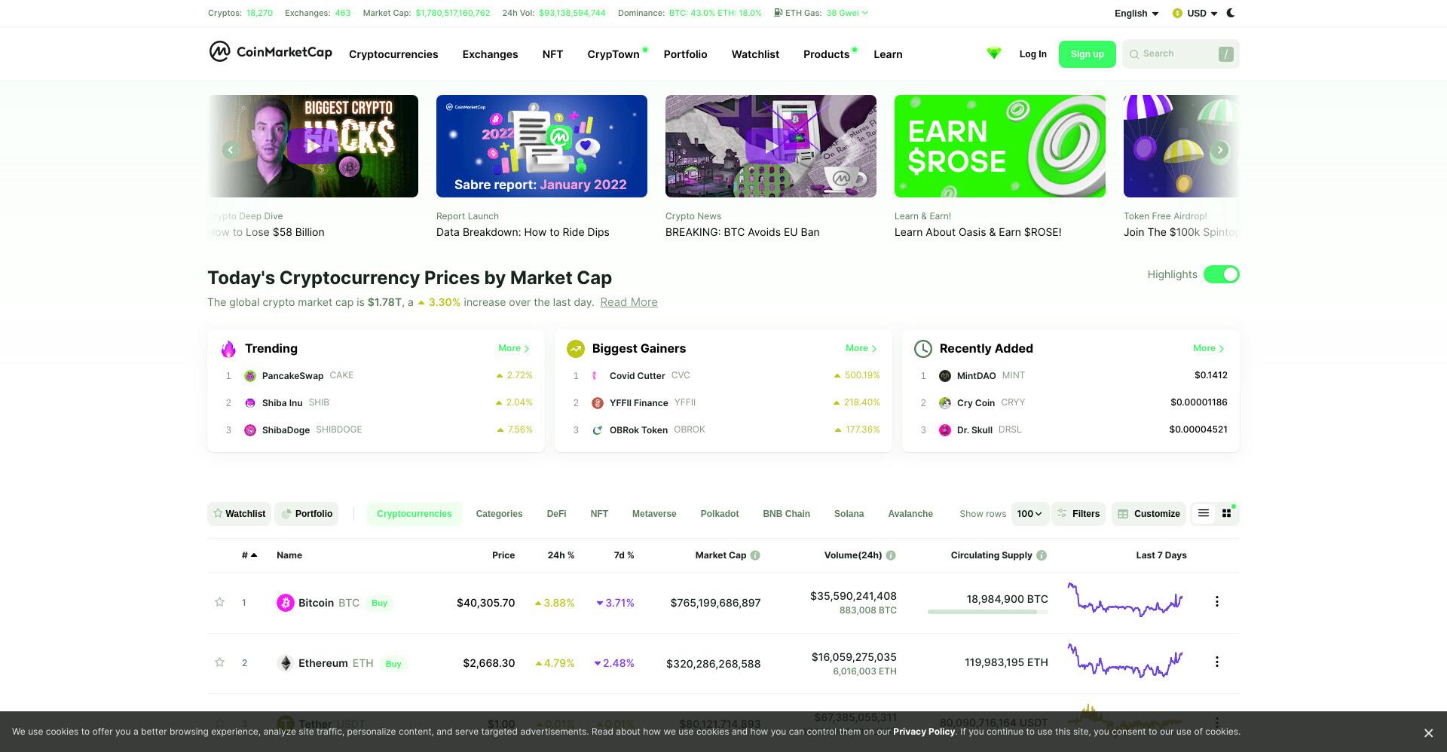This screenshot has height=752, width=1447.
Task: Open the English language dropdown
Action: [x=1136, y=14]
